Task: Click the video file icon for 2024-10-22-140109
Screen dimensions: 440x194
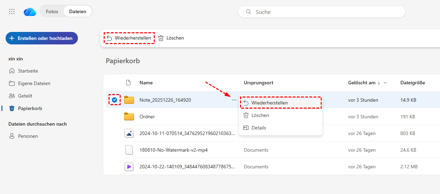Action: (129, 167)
